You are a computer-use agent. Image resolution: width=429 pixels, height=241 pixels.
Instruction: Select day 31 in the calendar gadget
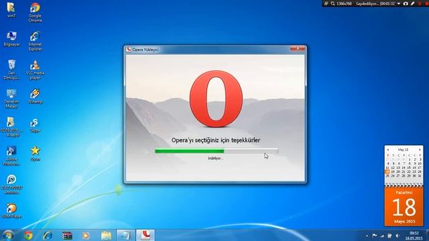pos(420,175)
